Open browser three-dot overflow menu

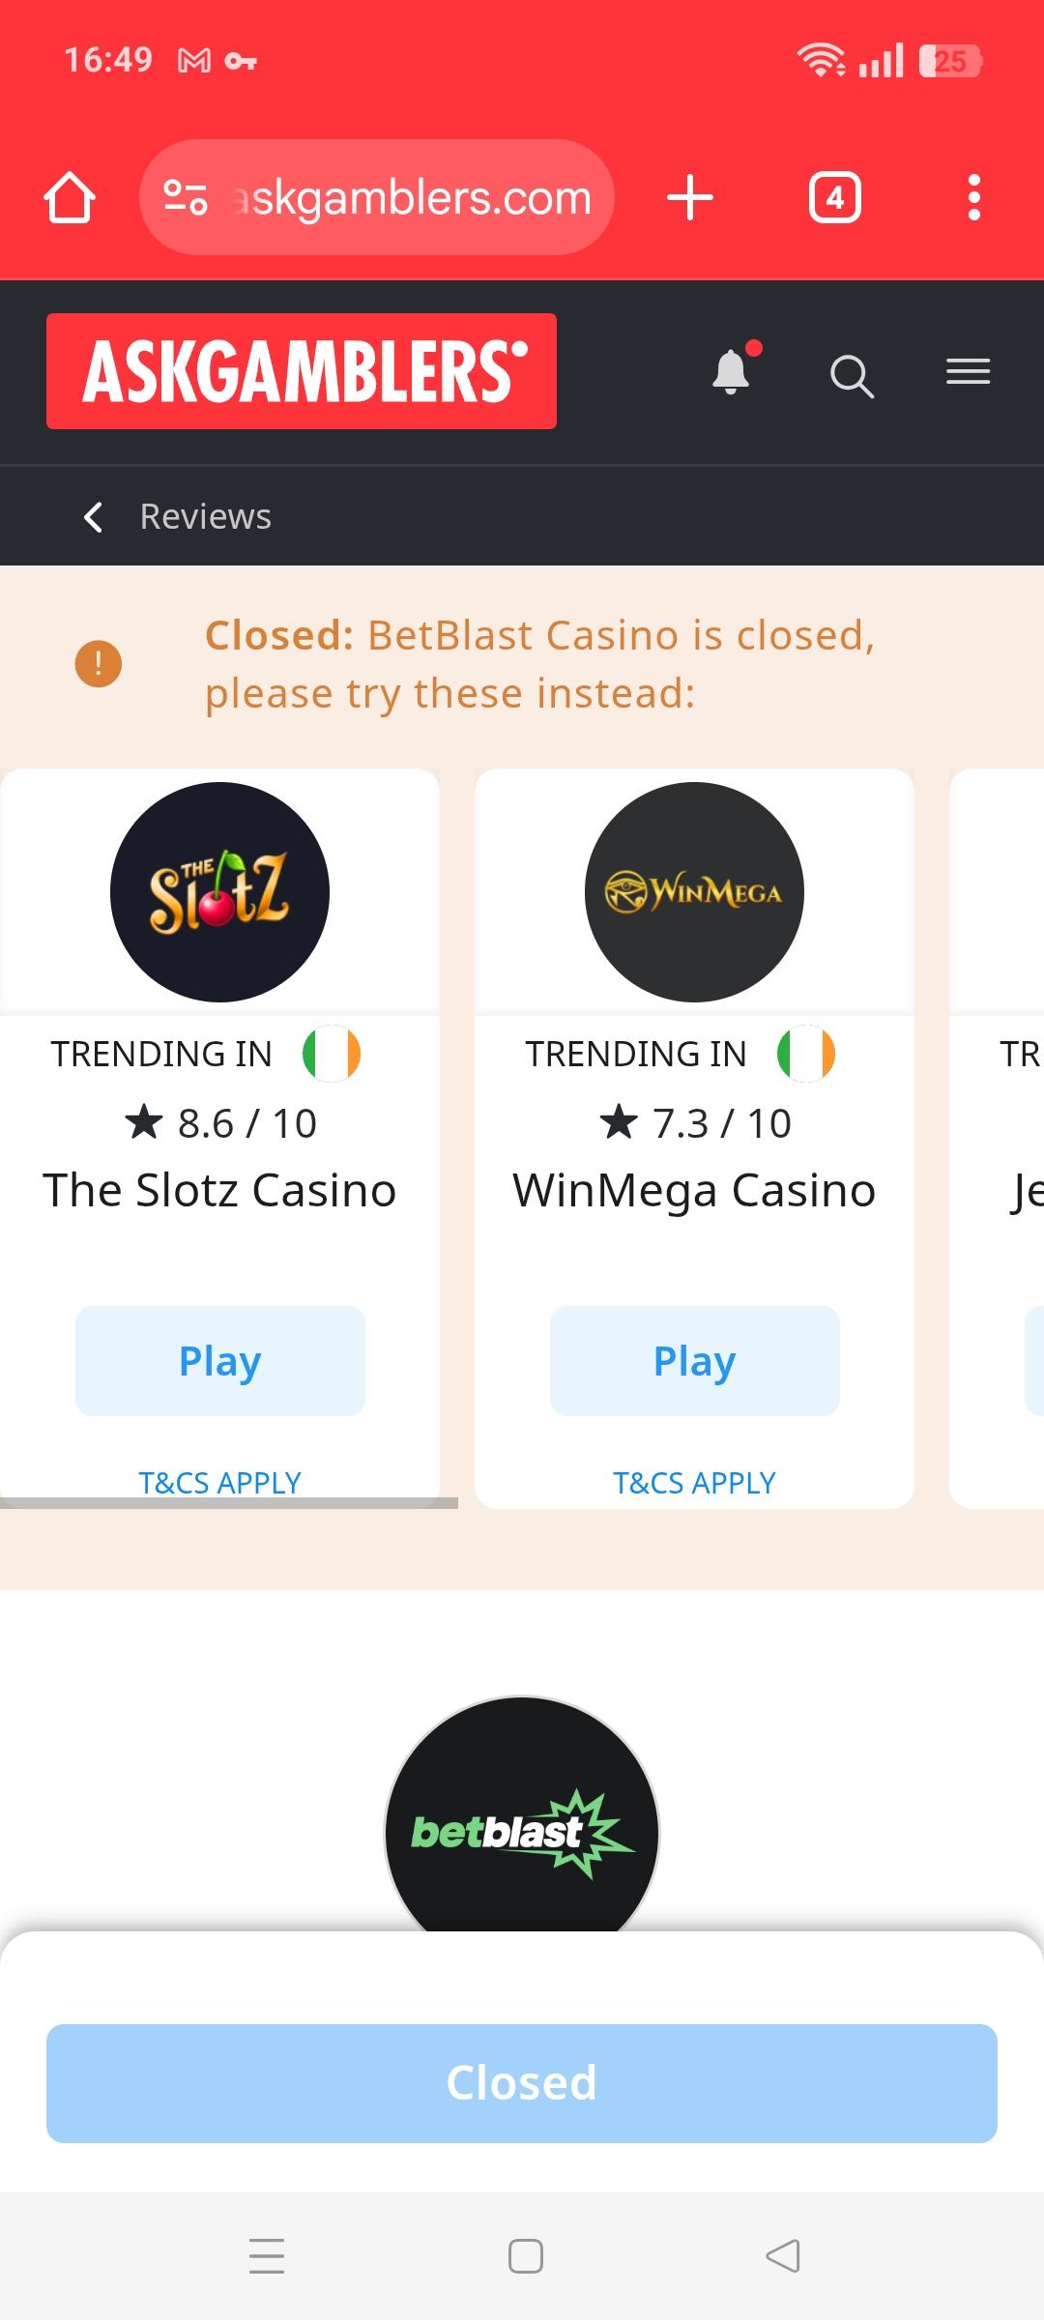(974, 197)
